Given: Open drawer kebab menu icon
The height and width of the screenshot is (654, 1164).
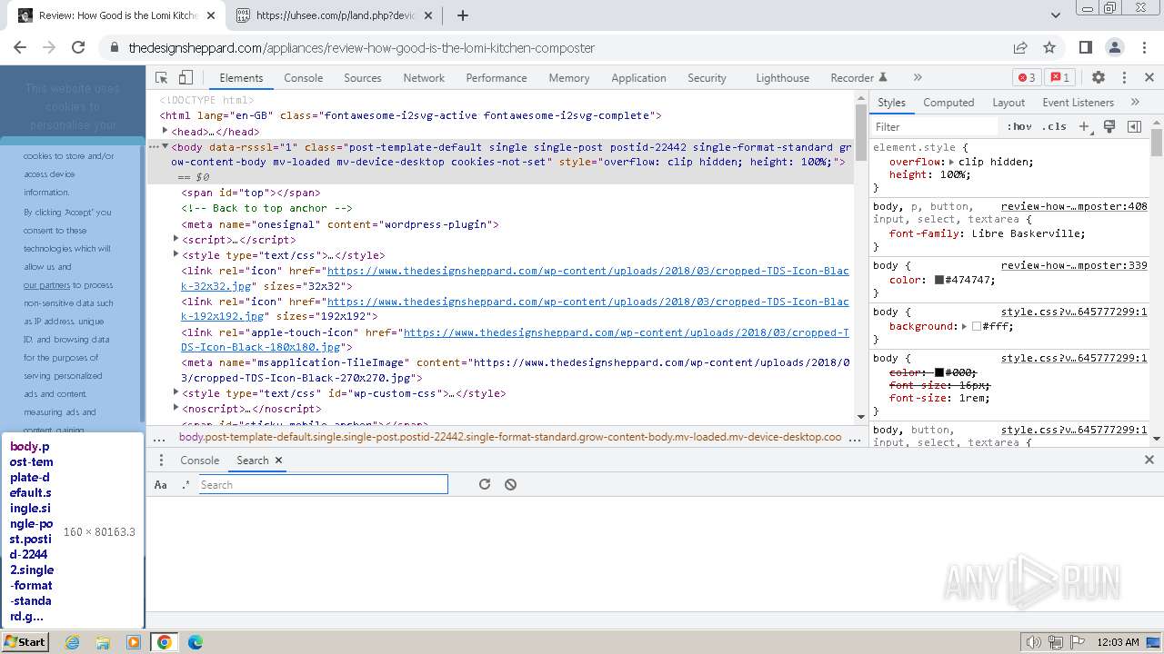Looking at the screenshot, I should (161, 461).
